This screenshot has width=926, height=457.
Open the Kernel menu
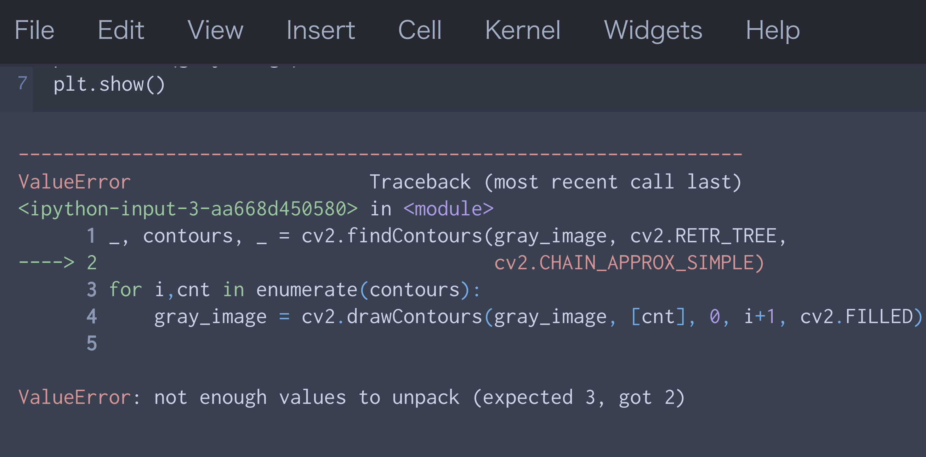(522, 30)
